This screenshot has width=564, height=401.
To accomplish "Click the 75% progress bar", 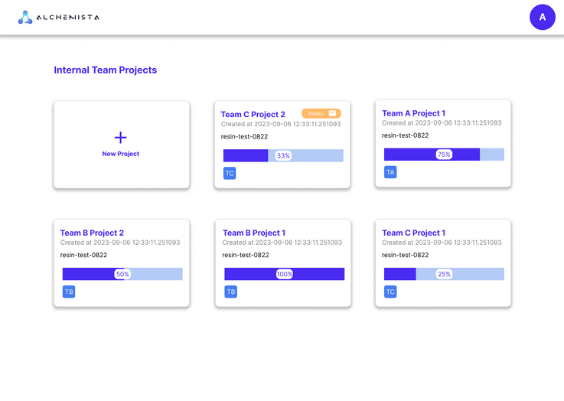I will (x=444, y=154).
